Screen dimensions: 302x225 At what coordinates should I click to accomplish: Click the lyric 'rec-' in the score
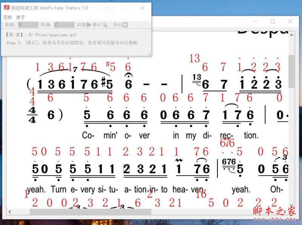(226, 135)
